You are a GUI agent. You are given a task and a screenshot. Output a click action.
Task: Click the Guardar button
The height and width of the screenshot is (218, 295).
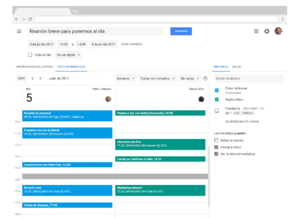pyautogui.click(x=181, y=31)
